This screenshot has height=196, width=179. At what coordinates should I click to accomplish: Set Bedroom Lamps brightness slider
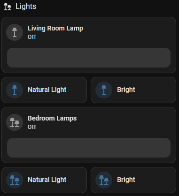point(89,148)
